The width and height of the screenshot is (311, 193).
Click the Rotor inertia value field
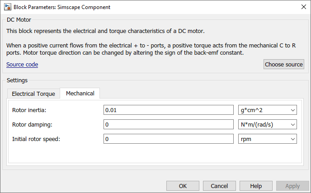[x=168, y=110]
